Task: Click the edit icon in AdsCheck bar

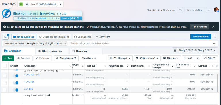Action: (x=75, y=18)
